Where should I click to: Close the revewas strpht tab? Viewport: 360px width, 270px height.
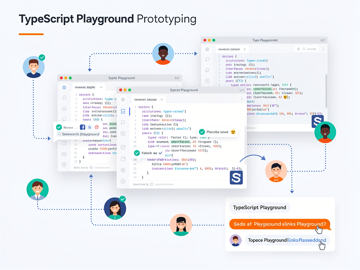[x=101, y=87]
